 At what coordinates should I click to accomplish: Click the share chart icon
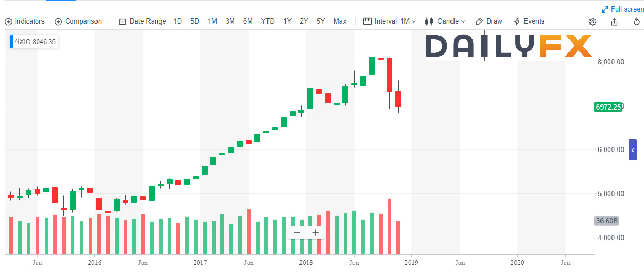(615, 21)
